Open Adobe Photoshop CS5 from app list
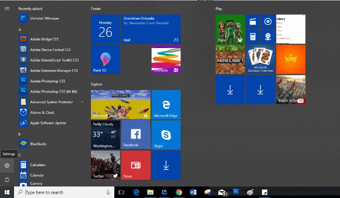340x198 pixels. tap(48, 81)
